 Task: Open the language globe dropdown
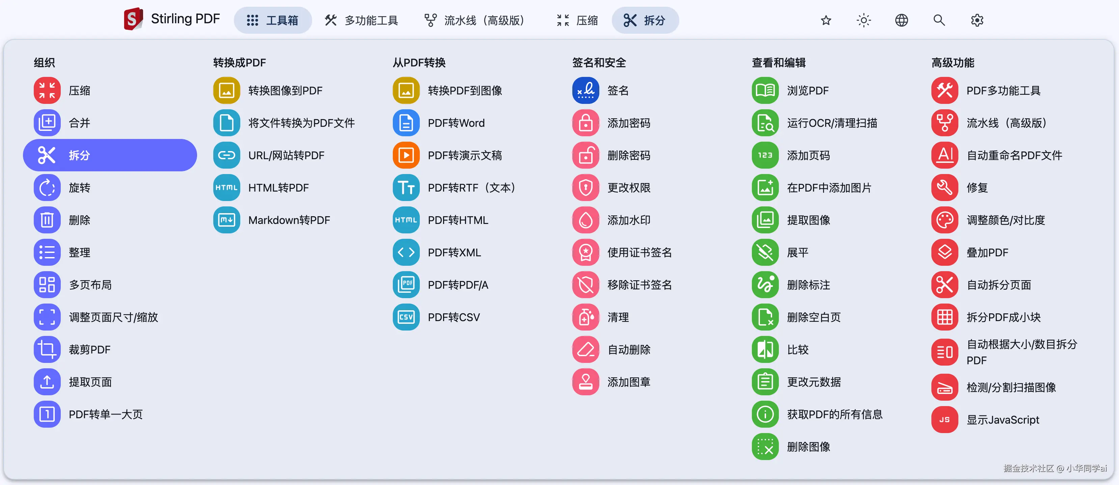click(x=901, y=20)
